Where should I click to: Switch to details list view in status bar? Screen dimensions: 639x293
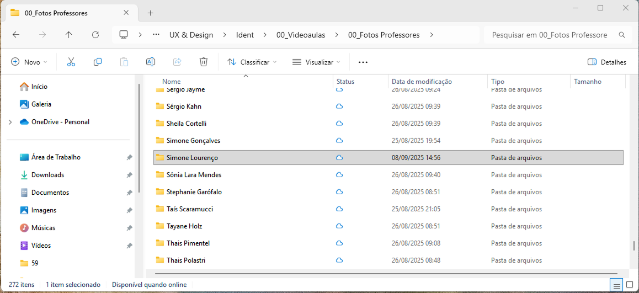click(616, 285)
